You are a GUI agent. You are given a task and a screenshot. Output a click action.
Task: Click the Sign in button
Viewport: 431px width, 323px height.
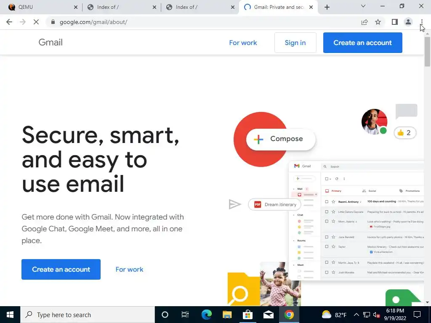[295, 42]
